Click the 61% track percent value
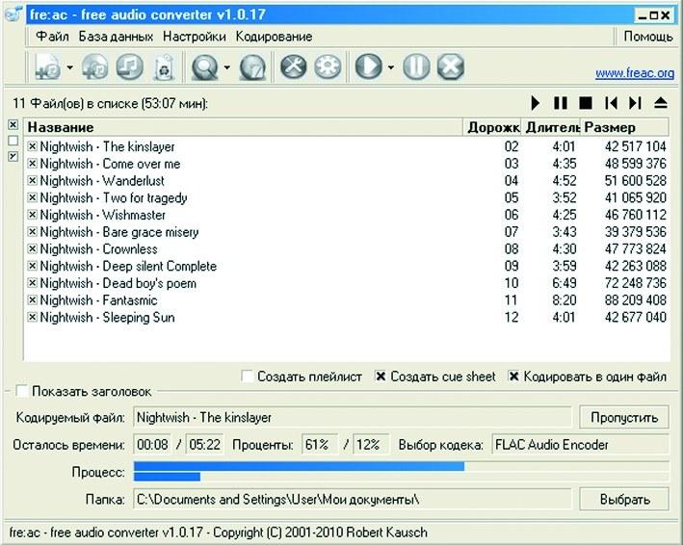The height and width of the screenshot is (545, 683). [x=319, y=445]
